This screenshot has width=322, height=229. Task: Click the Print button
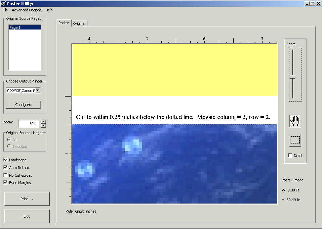27,199
